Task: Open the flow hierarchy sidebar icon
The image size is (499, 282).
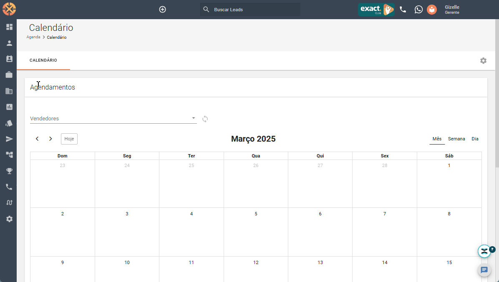Action: pos(9,155)
